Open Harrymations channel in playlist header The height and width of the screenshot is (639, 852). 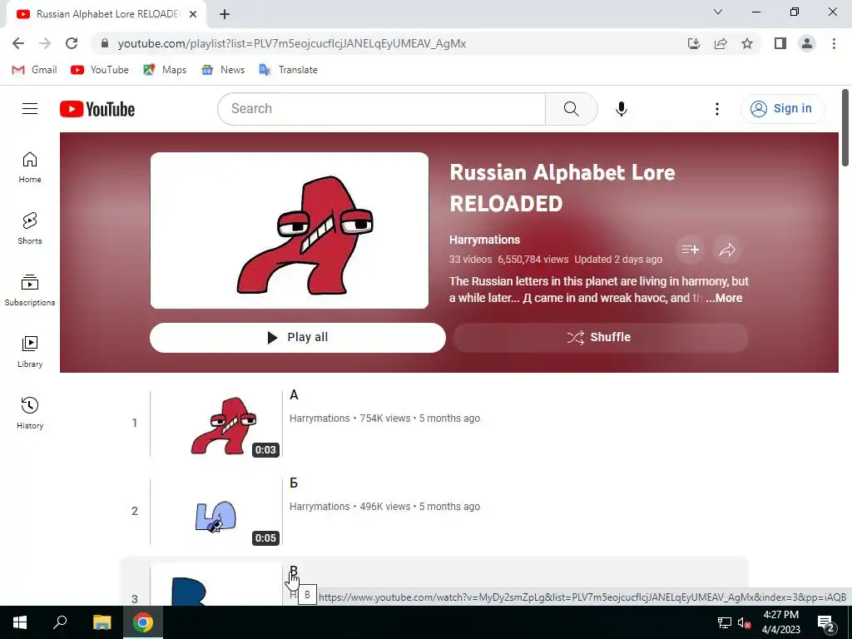tap(485, 240)
